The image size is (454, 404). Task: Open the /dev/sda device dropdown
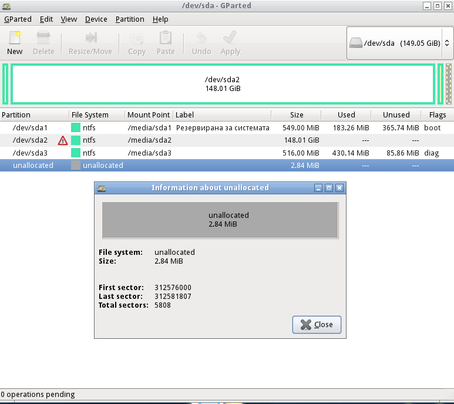click(399, 43)
